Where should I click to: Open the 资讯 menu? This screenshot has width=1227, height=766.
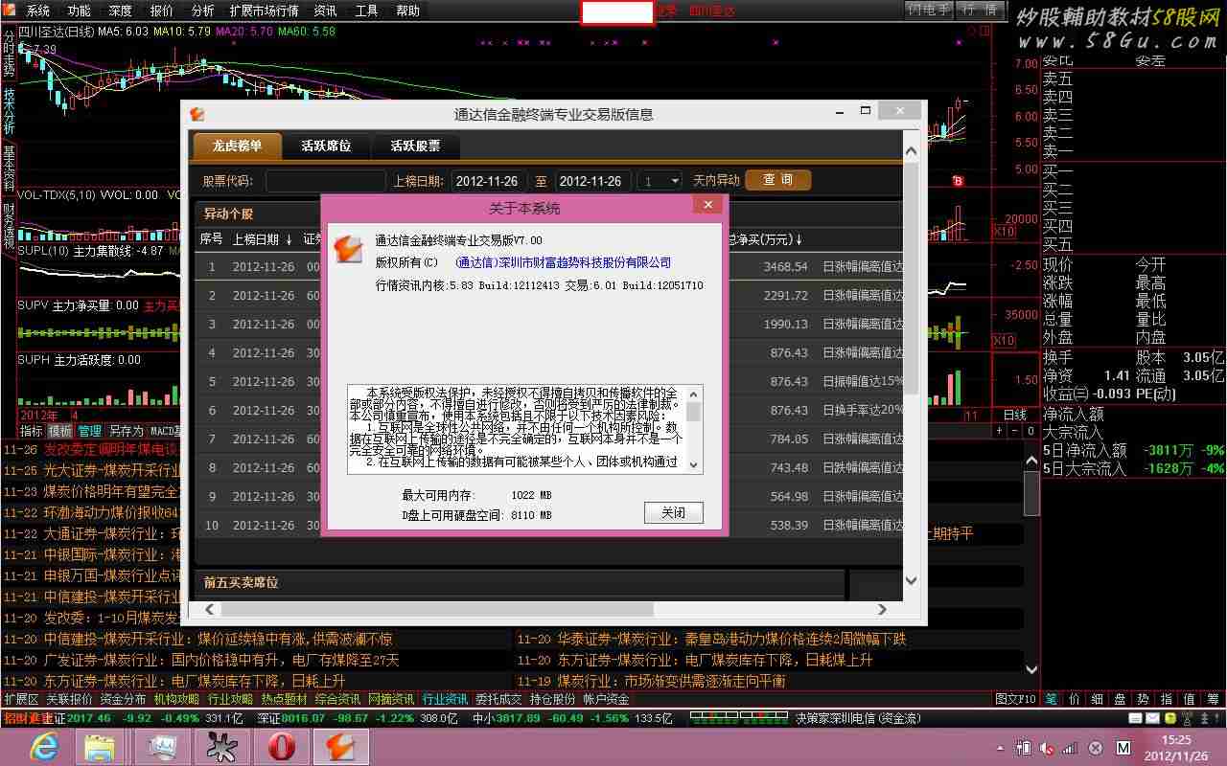pos(325,11)
